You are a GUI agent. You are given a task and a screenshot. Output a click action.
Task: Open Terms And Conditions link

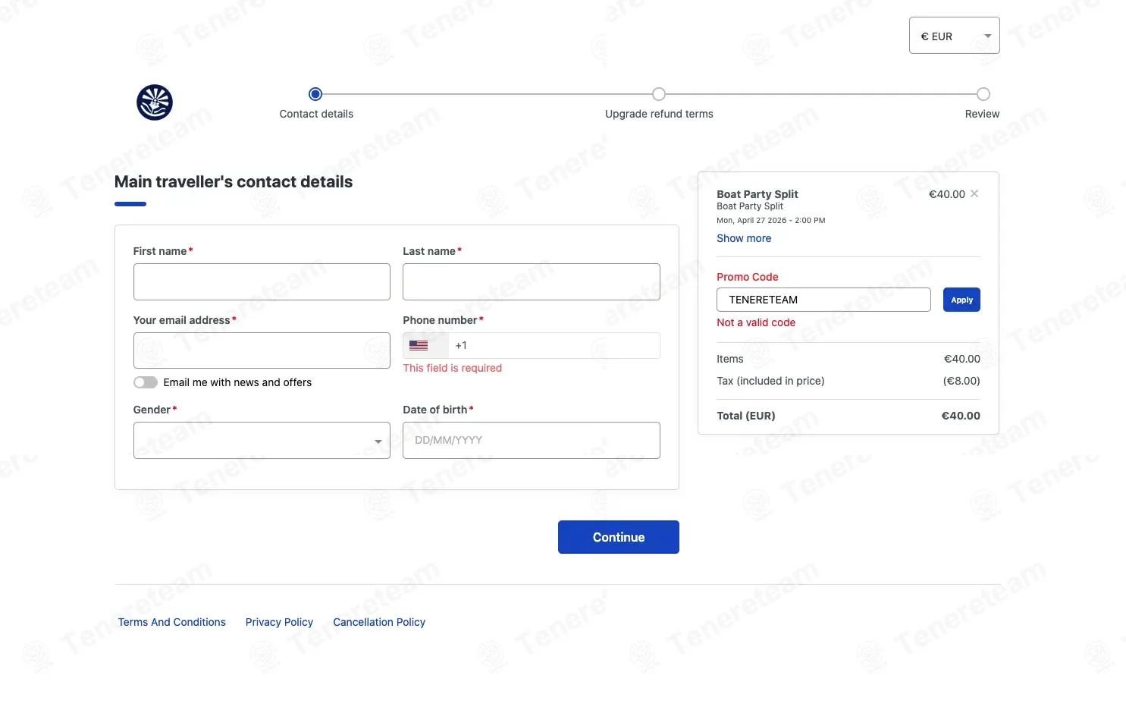click(x=172, y=622)
